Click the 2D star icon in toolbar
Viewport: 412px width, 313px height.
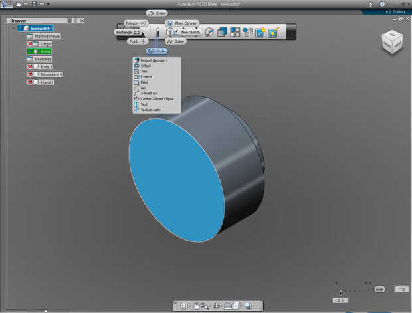[x=260, y=32]
